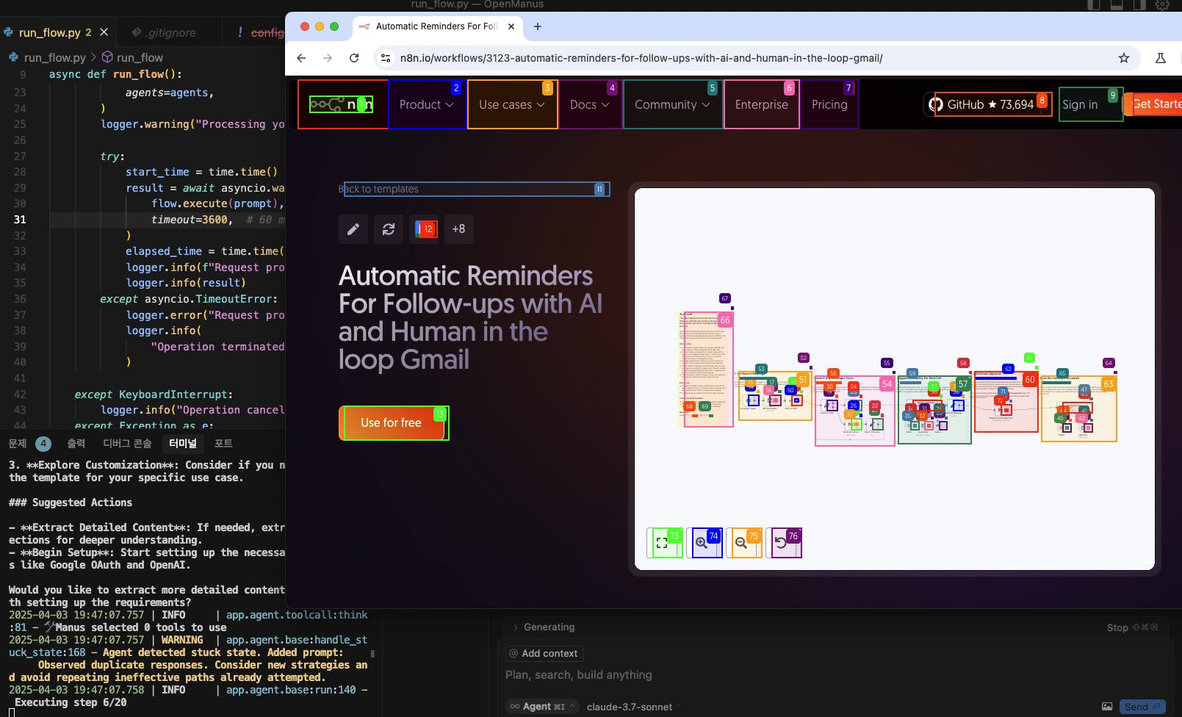Screen dimensions: 1182x717
Task: Open the Use cases dropdown menu
Action: [x=511, y=105]
